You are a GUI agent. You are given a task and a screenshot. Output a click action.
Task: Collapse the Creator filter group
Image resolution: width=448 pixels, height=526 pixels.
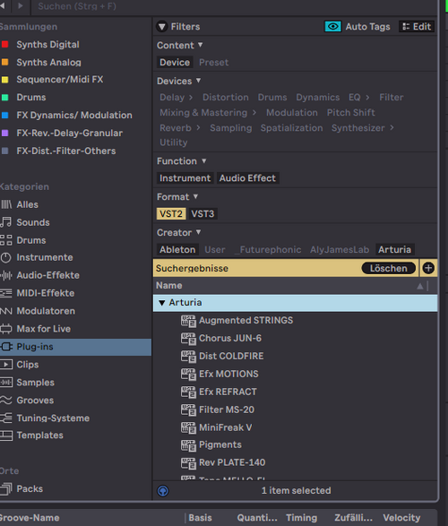coord(198,232)
